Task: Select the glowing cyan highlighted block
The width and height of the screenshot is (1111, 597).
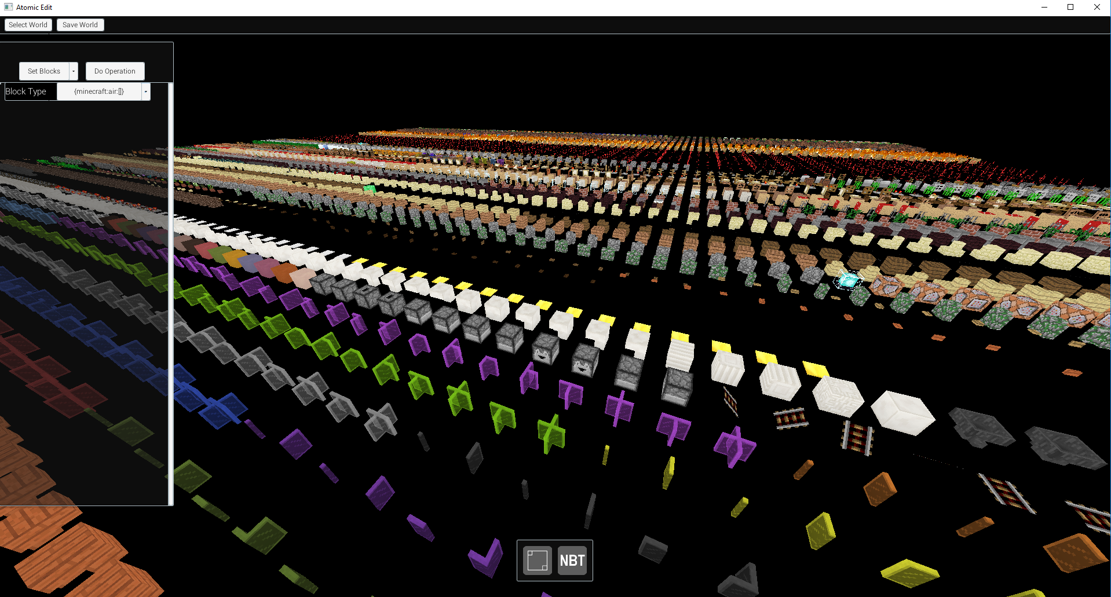Action: (x=848, y=280)
